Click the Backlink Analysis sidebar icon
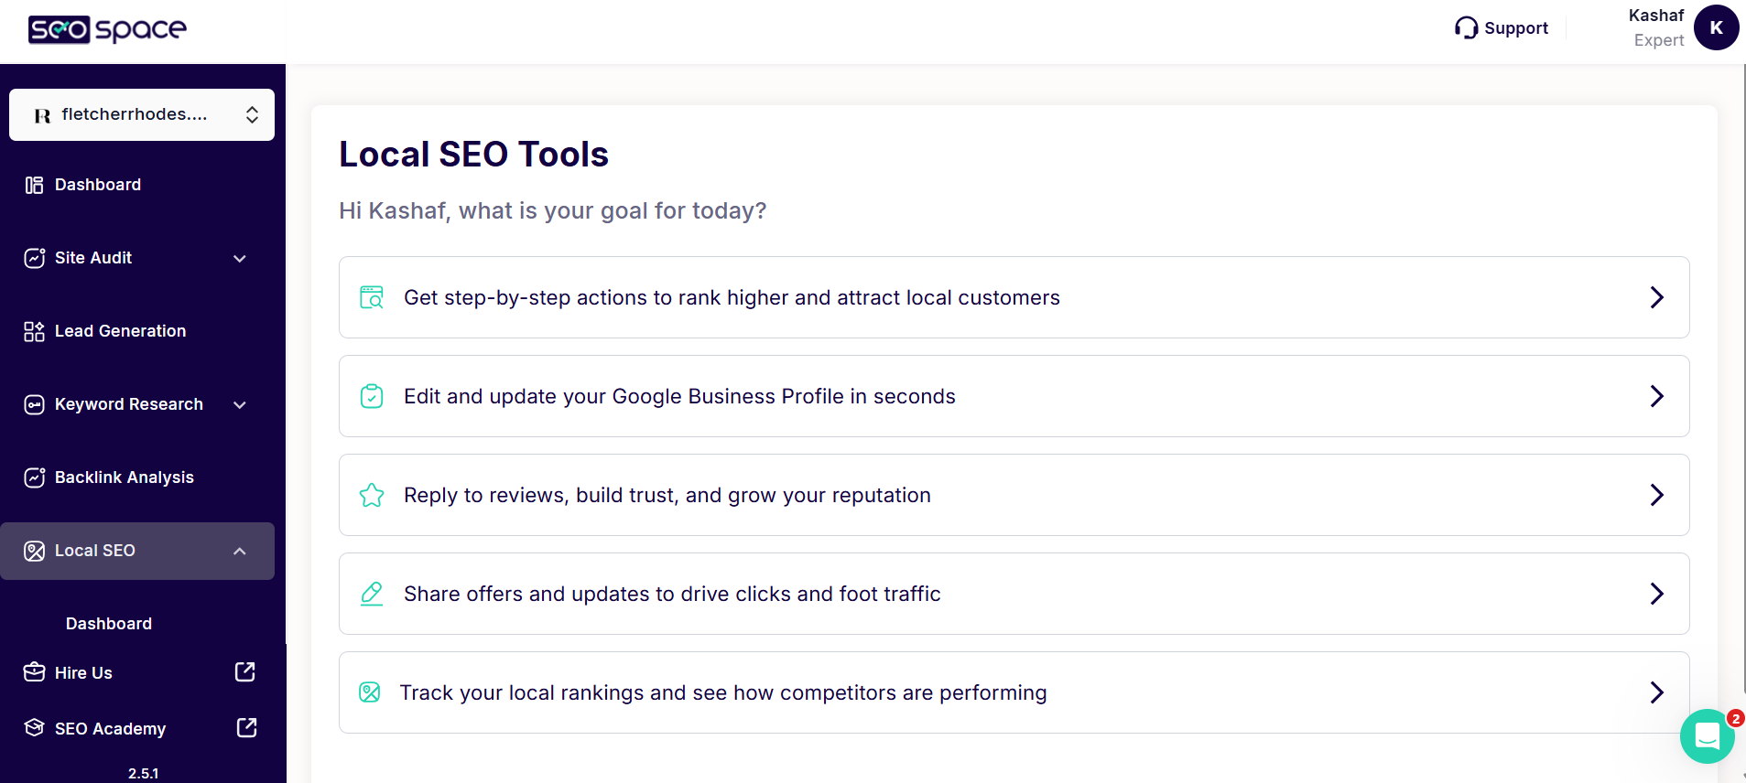The image size is (1746, 783). (34, 477)
